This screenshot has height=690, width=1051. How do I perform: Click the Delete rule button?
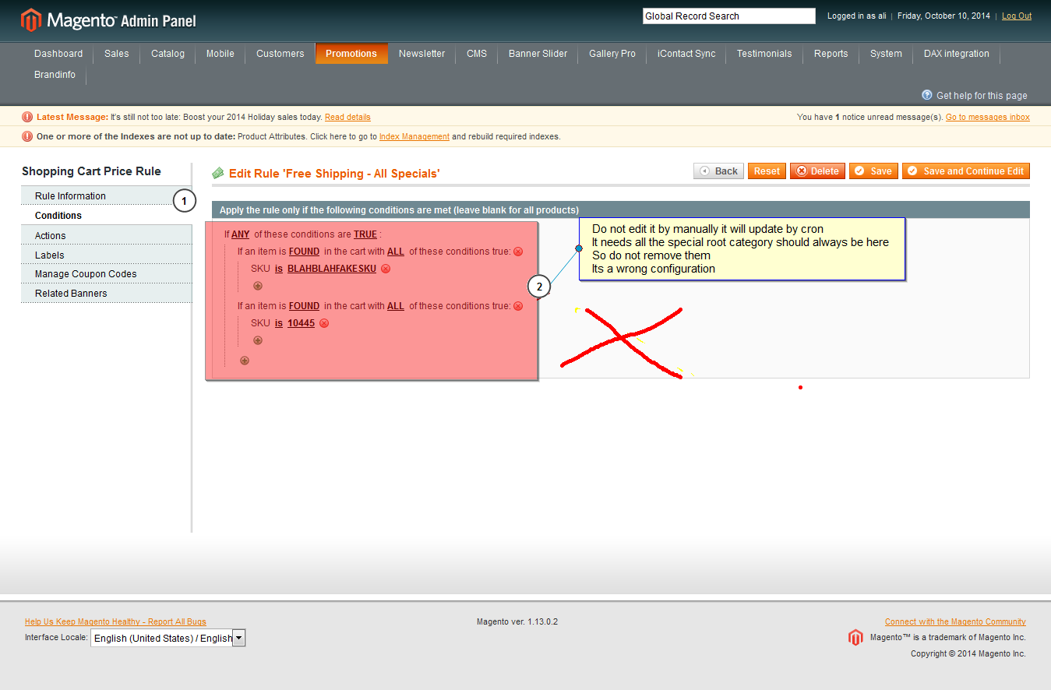(817, 171)
